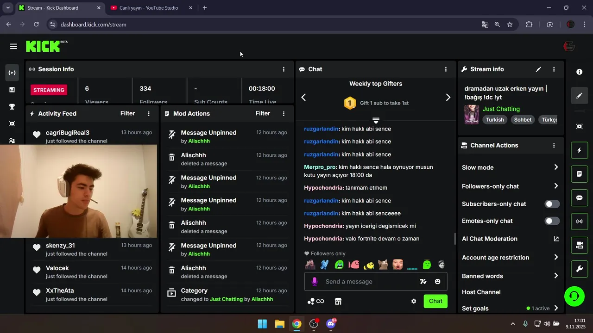The height and width of the screenshot is (333, 593).
Task: Select the Stream - Kick Dashboard tab
Action: pos(59,8)
